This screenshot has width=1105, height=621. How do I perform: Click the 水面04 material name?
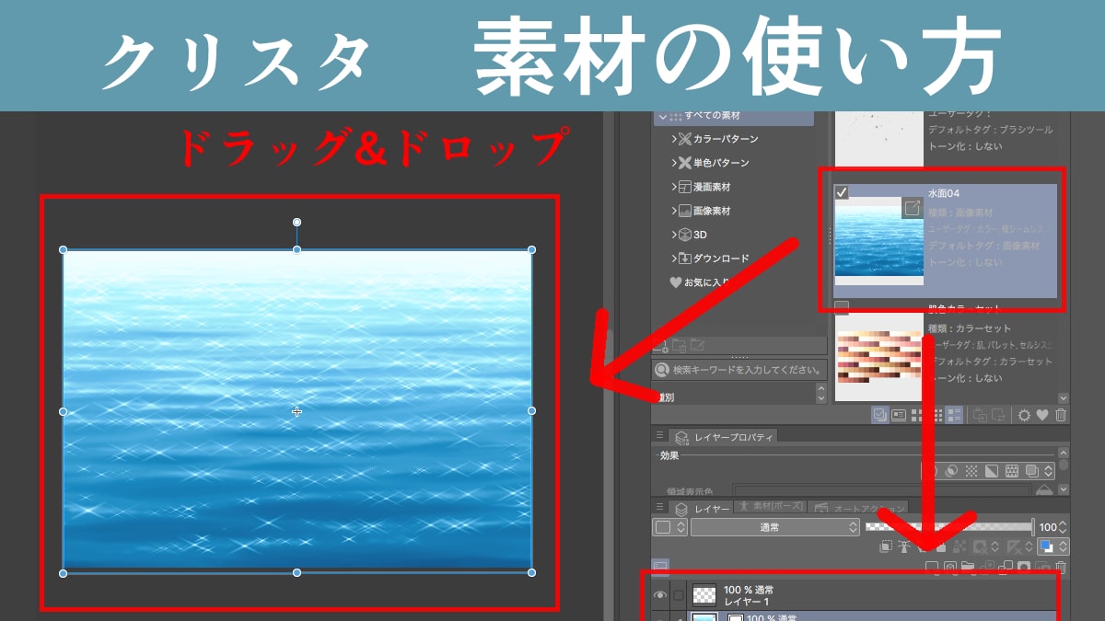point(945,193)
